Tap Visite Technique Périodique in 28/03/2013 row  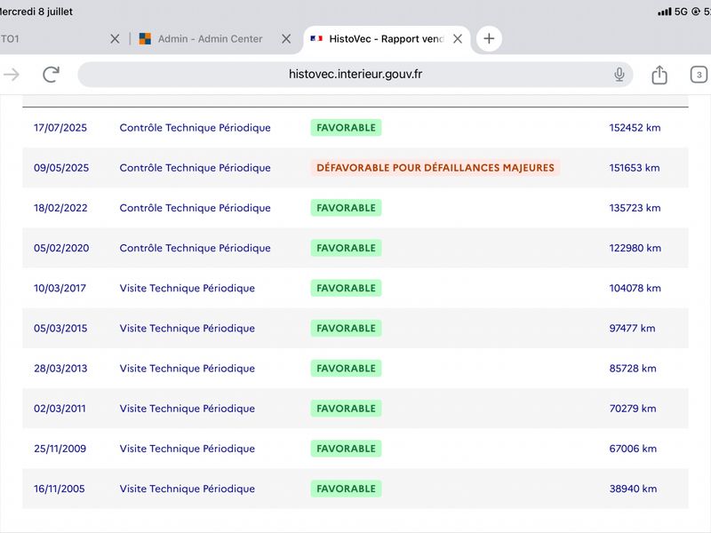click(188, 369)
